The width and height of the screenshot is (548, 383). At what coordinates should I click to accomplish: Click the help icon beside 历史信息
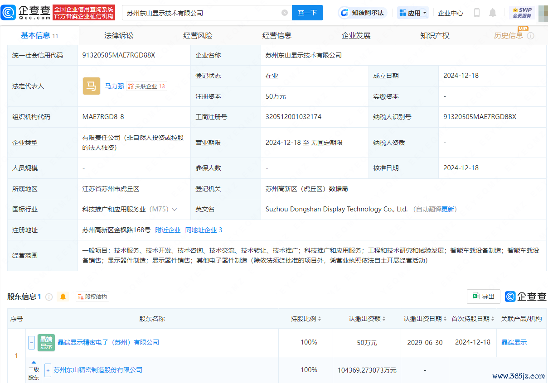point(530,36)
